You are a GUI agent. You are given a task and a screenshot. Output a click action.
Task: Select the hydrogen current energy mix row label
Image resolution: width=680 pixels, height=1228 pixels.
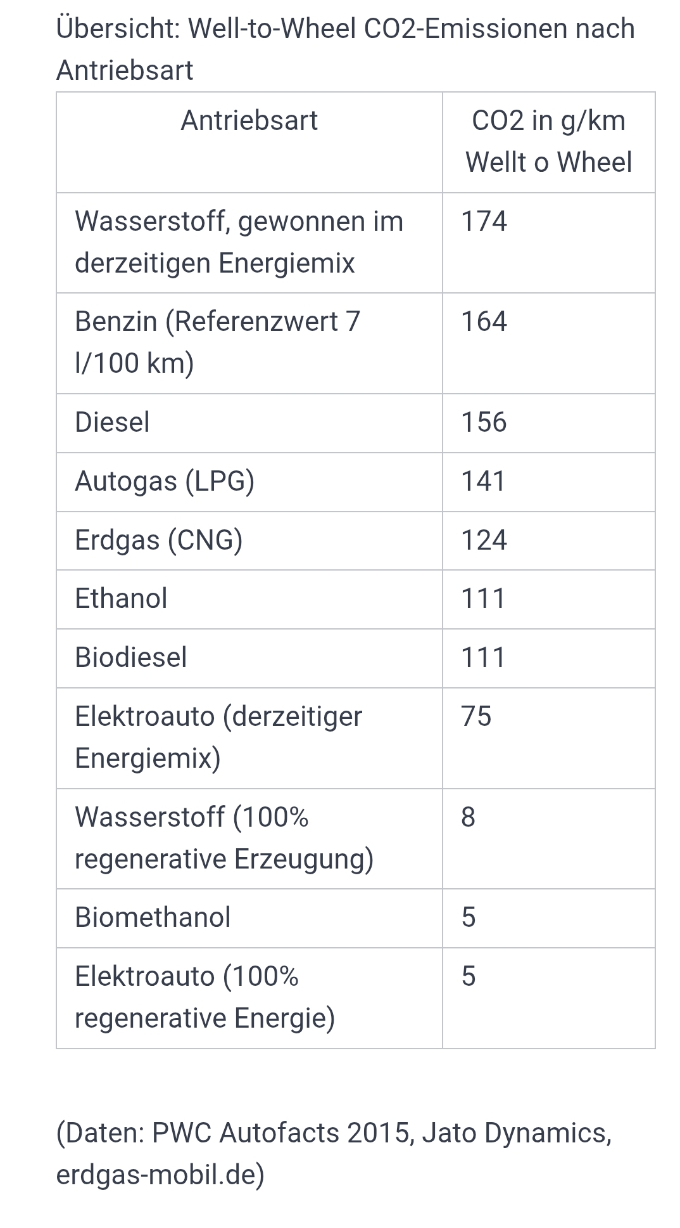click(239, 242)
